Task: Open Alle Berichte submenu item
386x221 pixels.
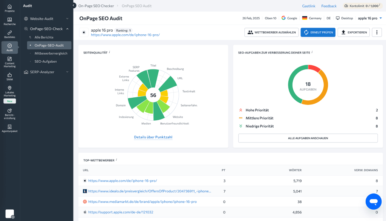Action: (x=44, y=37)
